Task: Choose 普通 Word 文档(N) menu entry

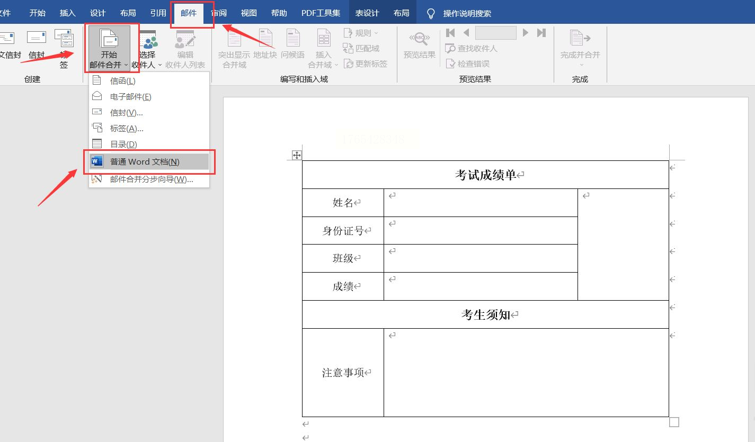Action: 144,162
